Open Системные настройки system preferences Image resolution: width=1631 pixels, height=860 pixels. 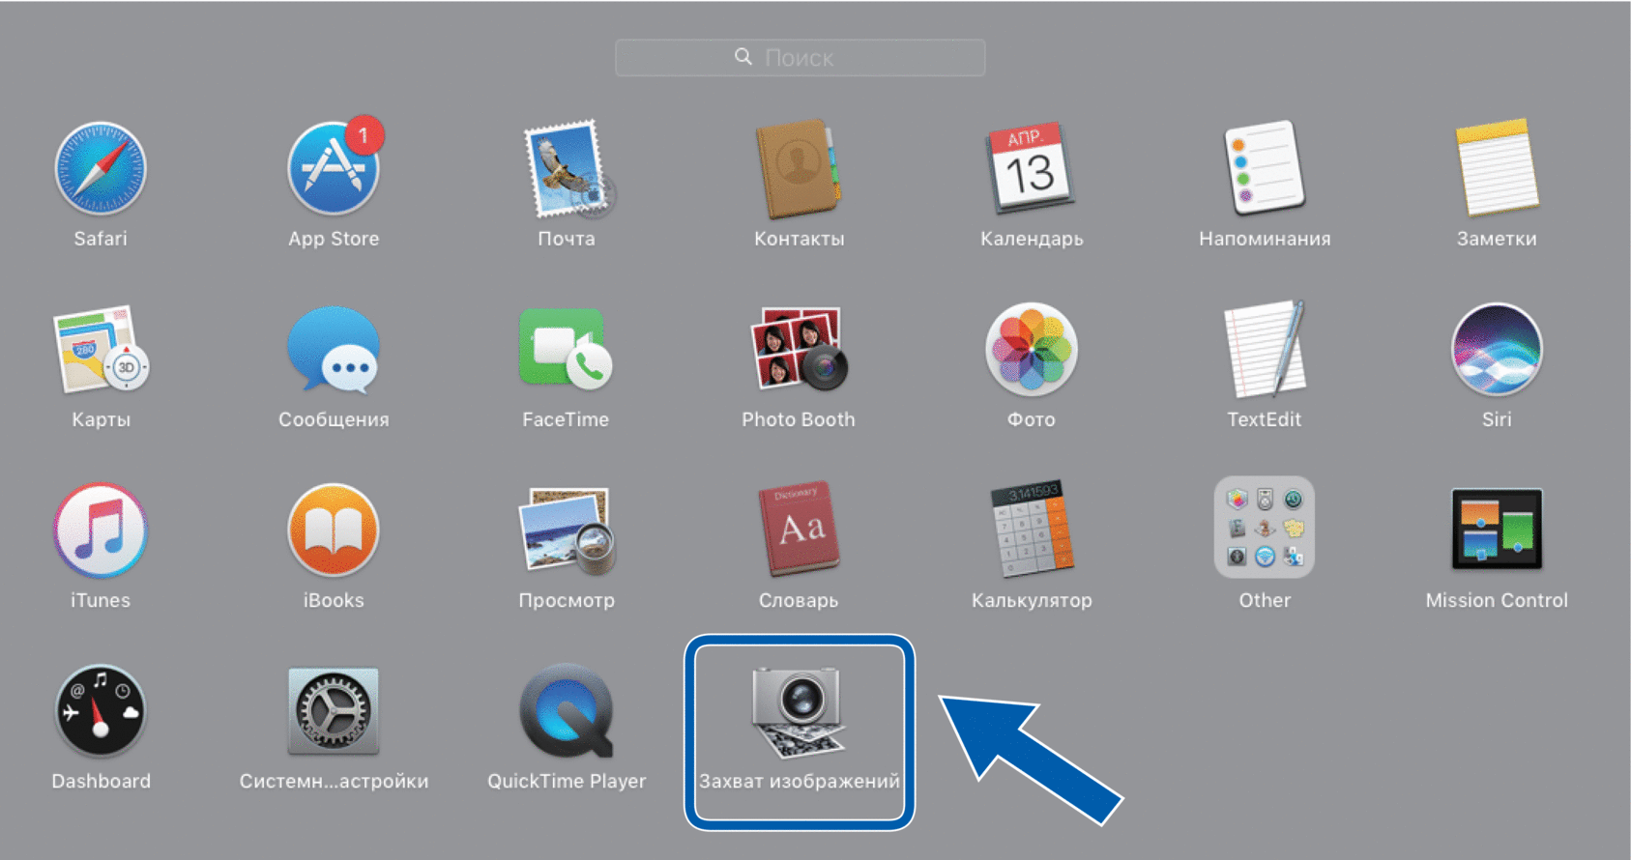(334, 711)
